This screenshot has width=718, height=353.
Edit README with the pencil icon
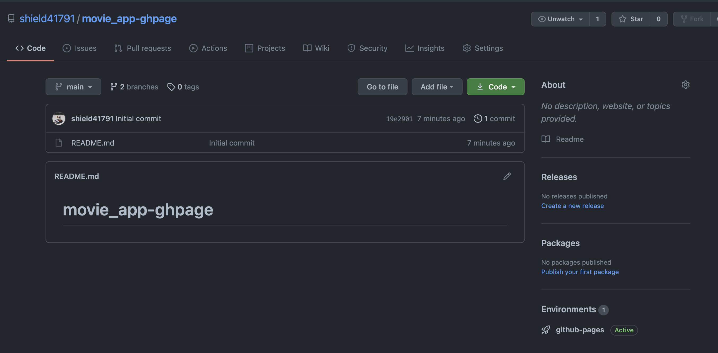pyautogui.click(x=507, y=176)
